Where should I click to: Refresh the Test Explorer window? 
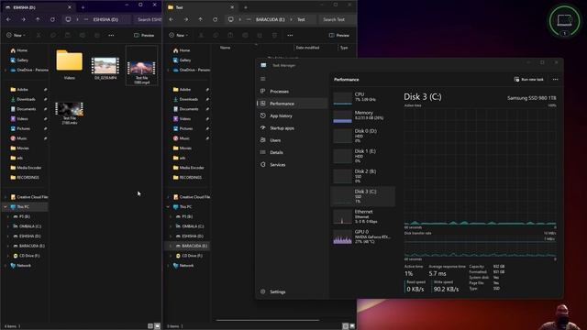coord(216,19)
